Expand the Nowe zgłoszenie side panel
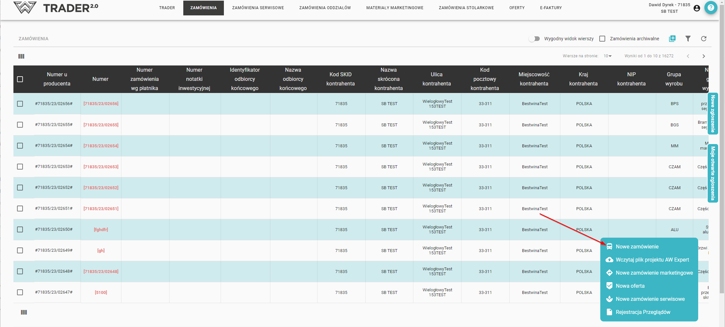This screenshot has height=327, width=725. click(x=713, y=114)
